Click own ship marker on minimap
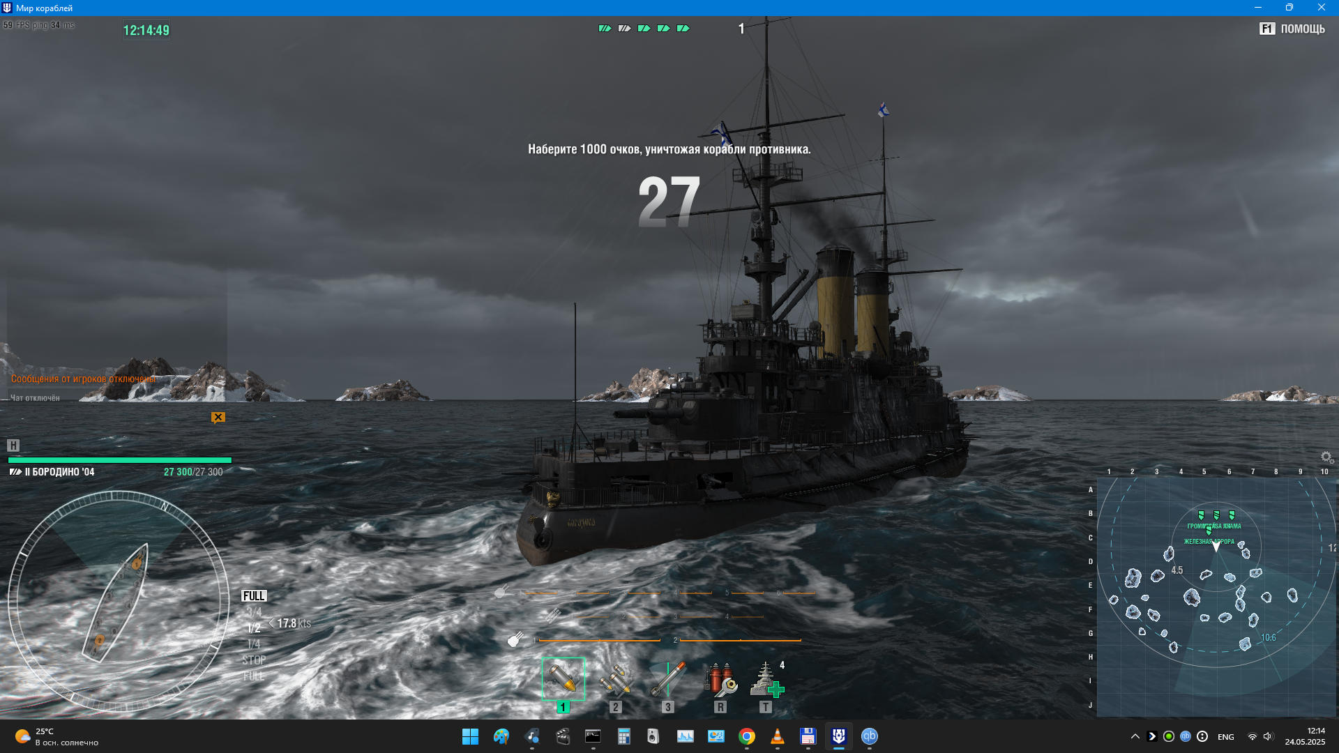1339x753 pixels. (x=1216, y=547)
